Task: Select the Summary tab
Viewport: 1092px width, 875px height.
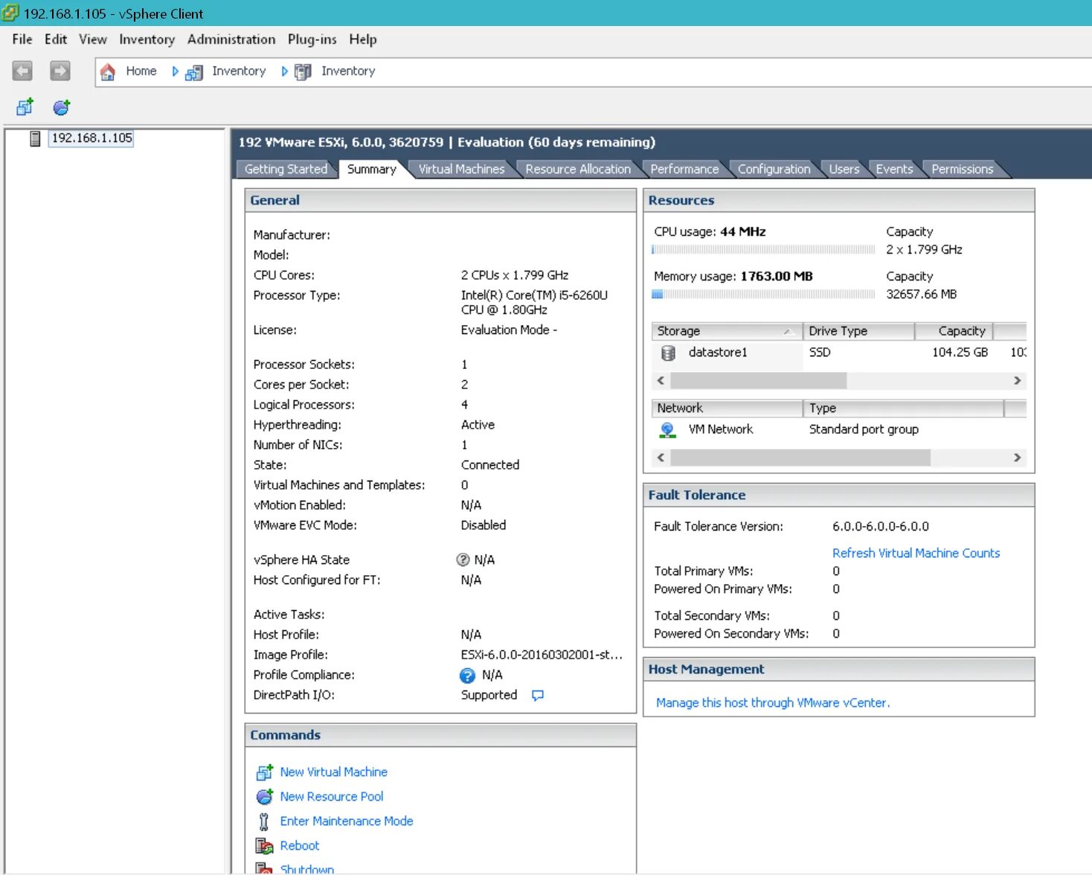Action: click(372, 170)
